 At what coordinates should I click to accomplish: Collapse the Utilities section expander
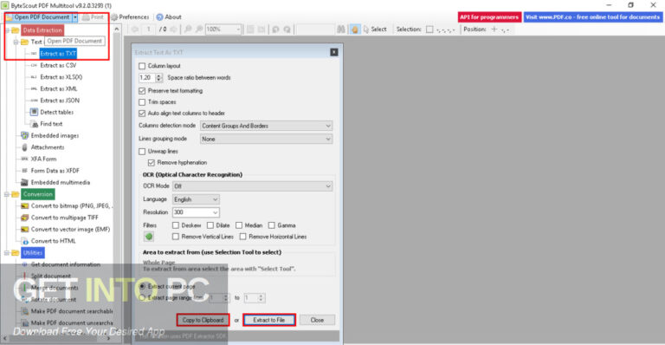pyautogui.click(x=6, y=253)
